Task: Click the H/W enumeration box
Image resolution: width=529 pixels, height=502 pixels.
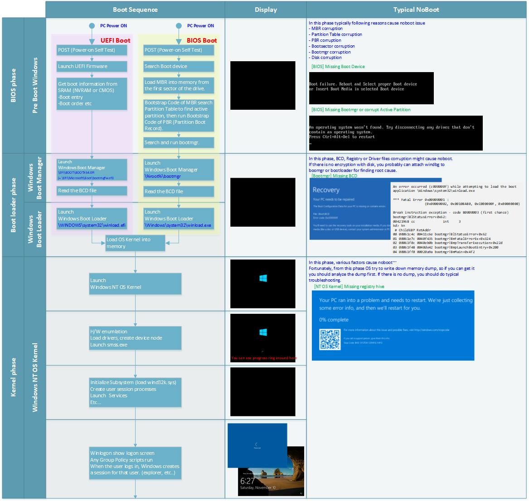Action: coord(135,338)
